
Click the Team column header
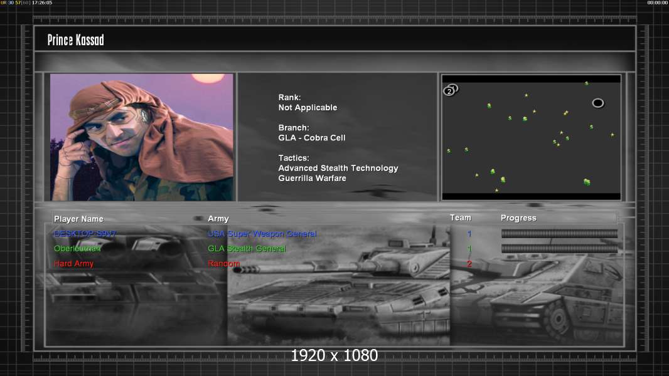click(461, 217)
